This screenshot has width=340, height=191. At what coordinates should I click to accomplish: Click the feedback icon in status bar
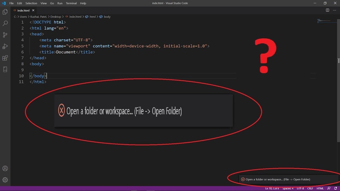pos(329,188)
